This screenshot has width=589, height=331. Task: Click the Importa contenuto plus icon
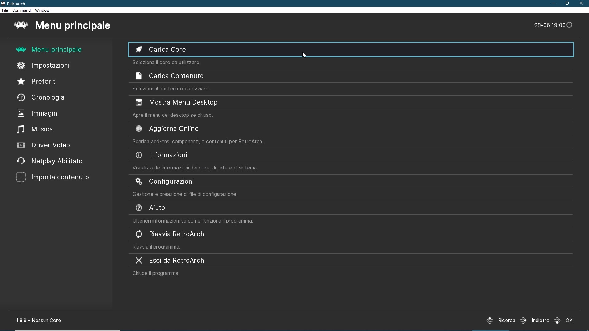coord(21,177)
